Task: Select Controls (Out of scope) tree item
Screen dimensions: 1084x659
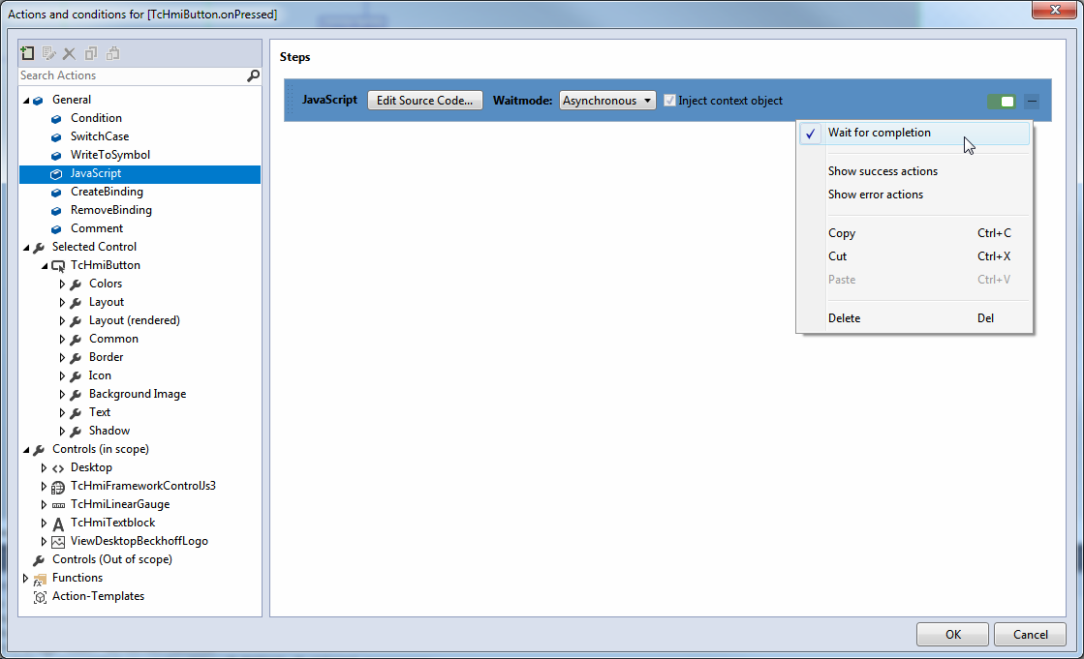Action: [x=112, y=559]
